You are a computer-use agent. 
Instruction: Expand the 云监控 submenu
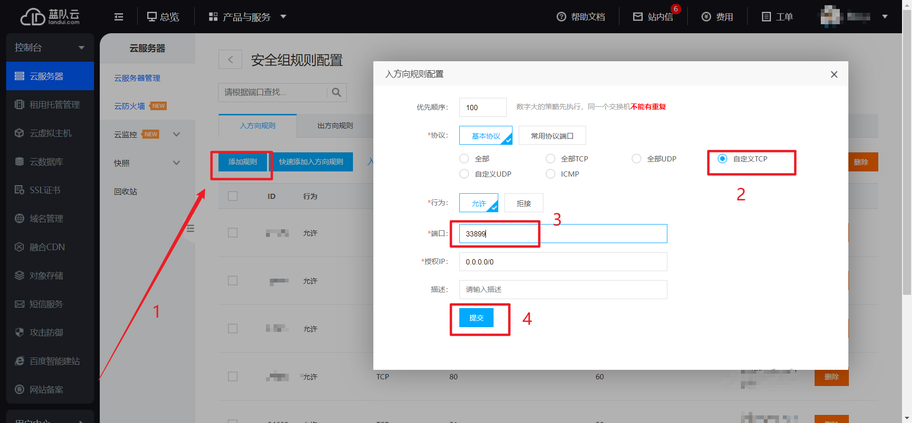[176, 134]
